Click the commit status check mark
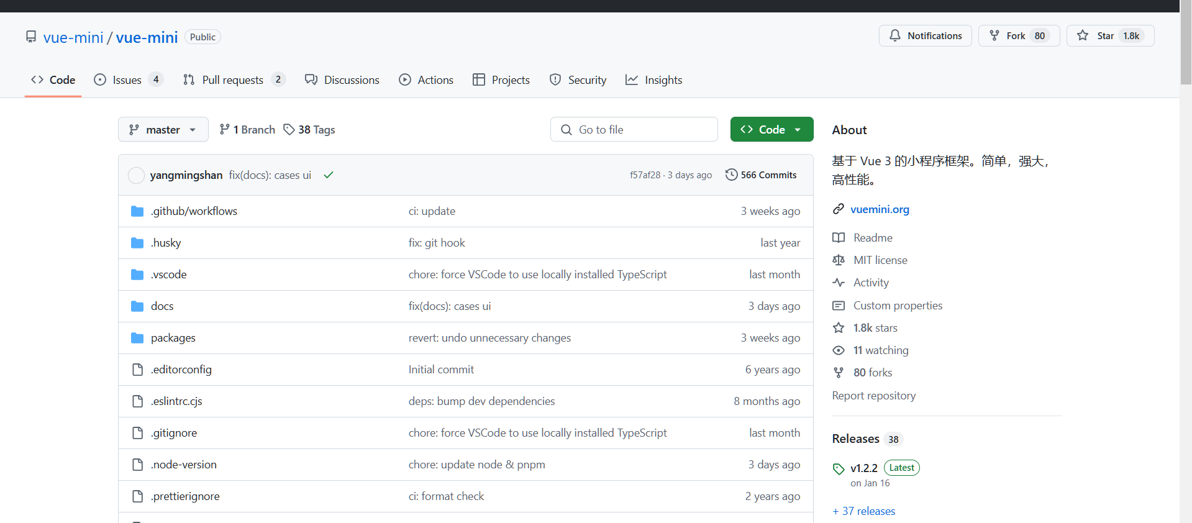The height and width of the screenshot is (523, 1192). point(329,175)
